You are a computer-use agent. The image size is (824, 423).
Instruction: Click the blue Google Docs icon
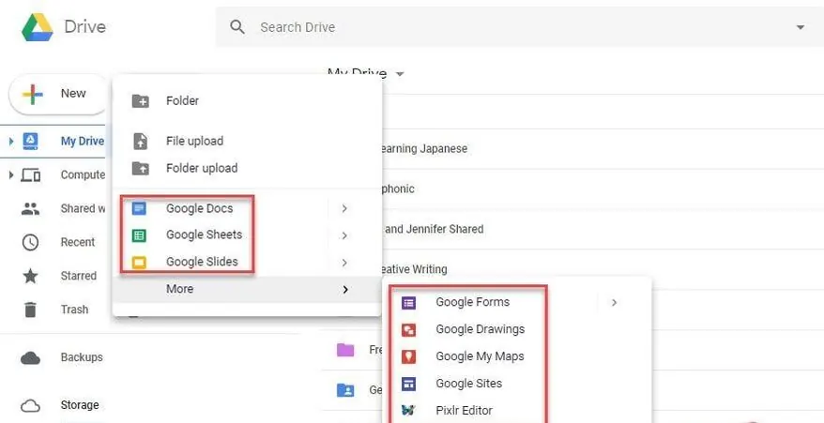click(x=139, y=208)
